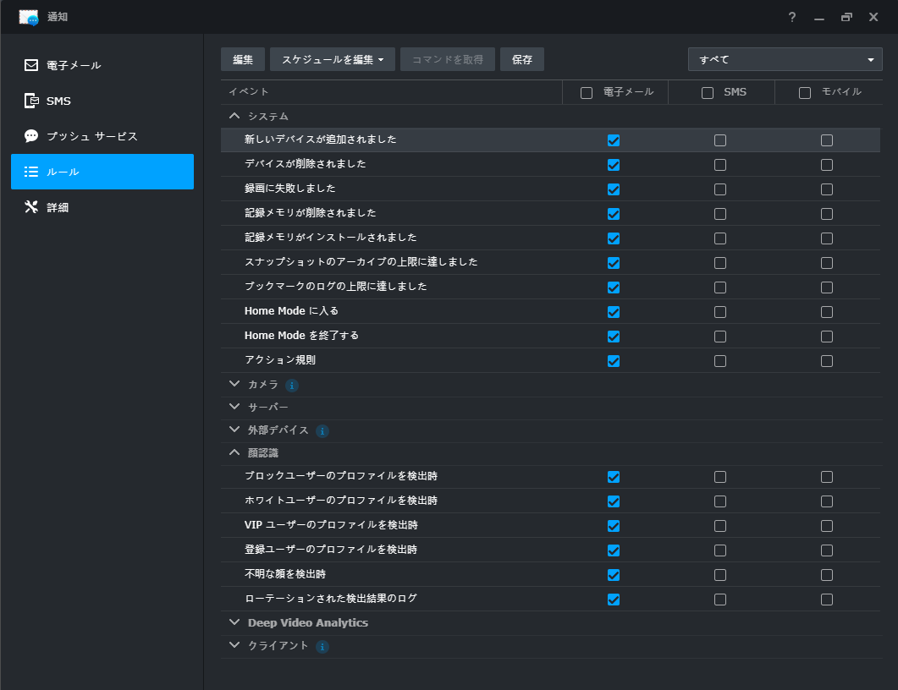Click the help question mark icon
Screen dimensions: 898x690
792,17
